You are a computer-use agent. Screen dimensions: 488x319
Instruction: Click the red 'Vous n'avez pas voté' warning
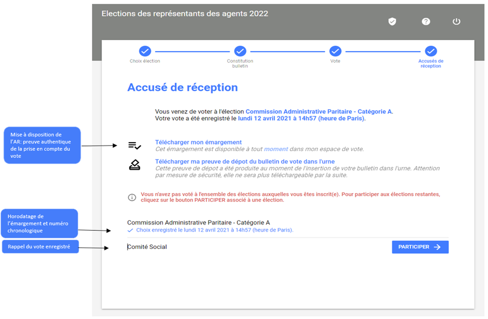(290, 197)
